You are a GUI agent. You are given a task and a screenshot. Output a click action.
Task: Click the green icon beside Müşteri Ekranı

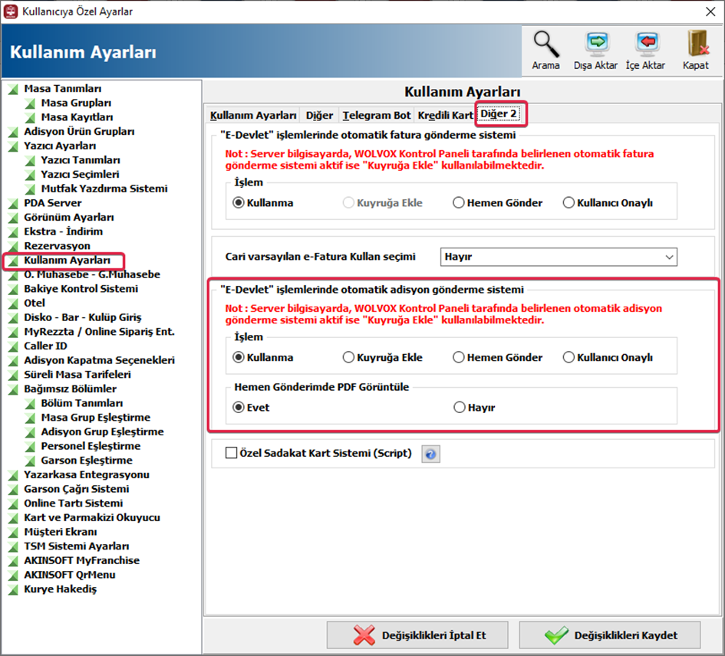click(13, 532)
